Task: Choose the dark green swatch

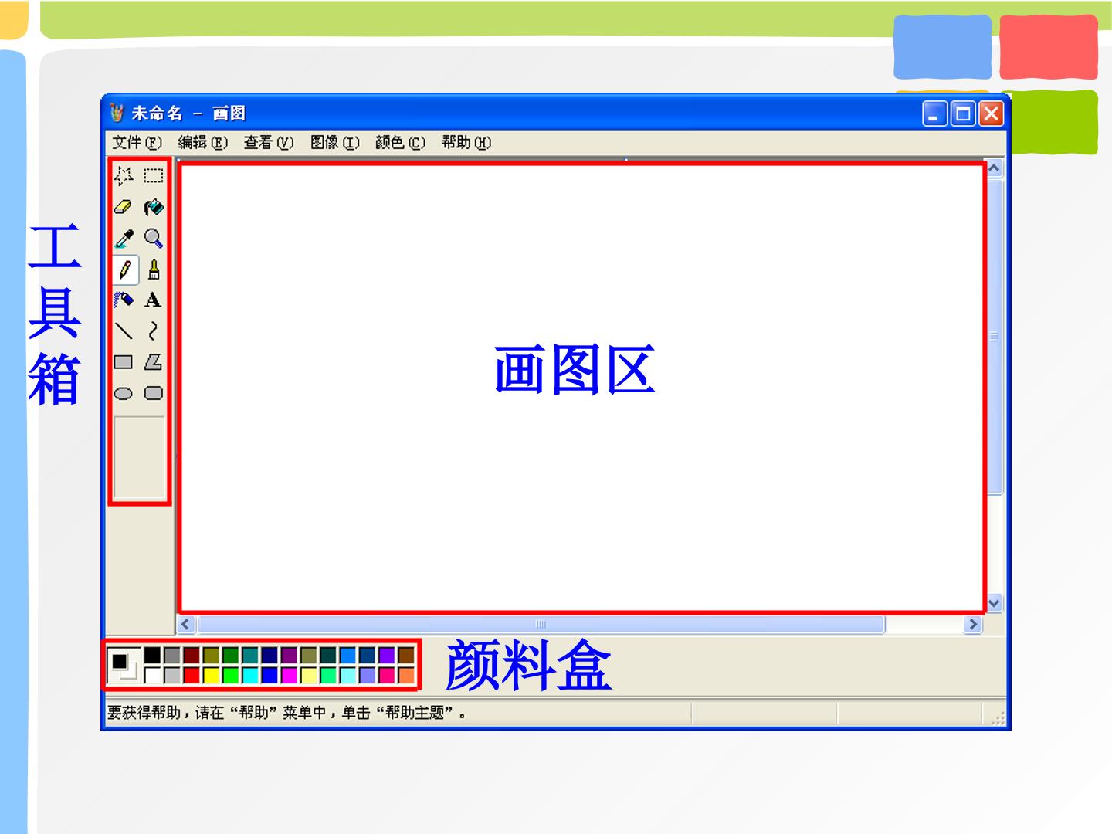Action: point(231,656)
